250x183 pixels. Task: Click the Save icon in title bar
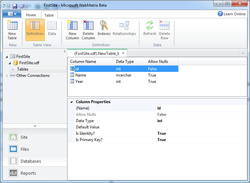[x=15, y=6]
